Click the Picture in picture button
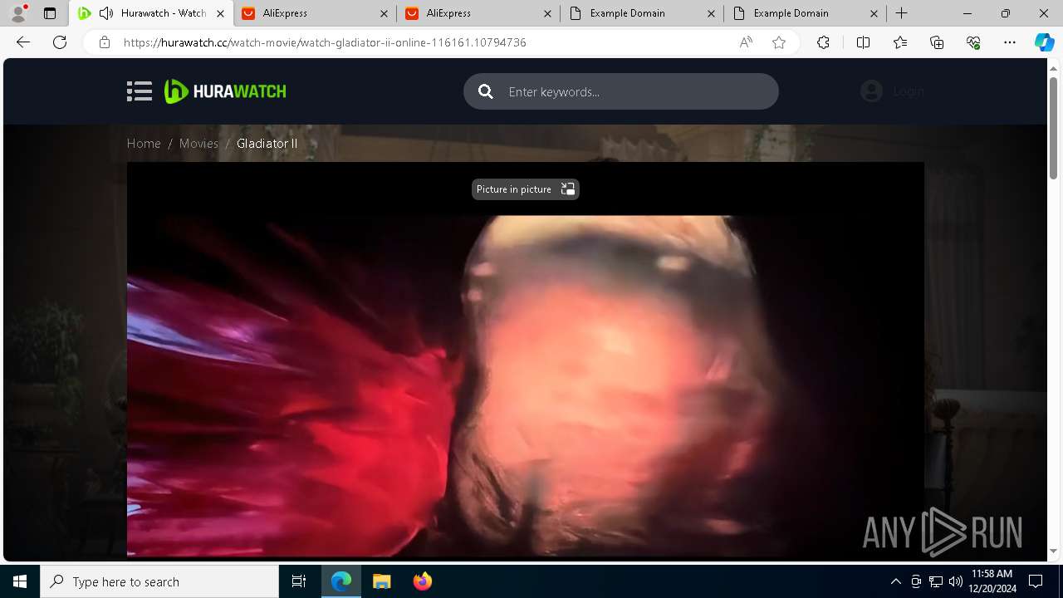 pyautogui.click(x=525, y=189)
